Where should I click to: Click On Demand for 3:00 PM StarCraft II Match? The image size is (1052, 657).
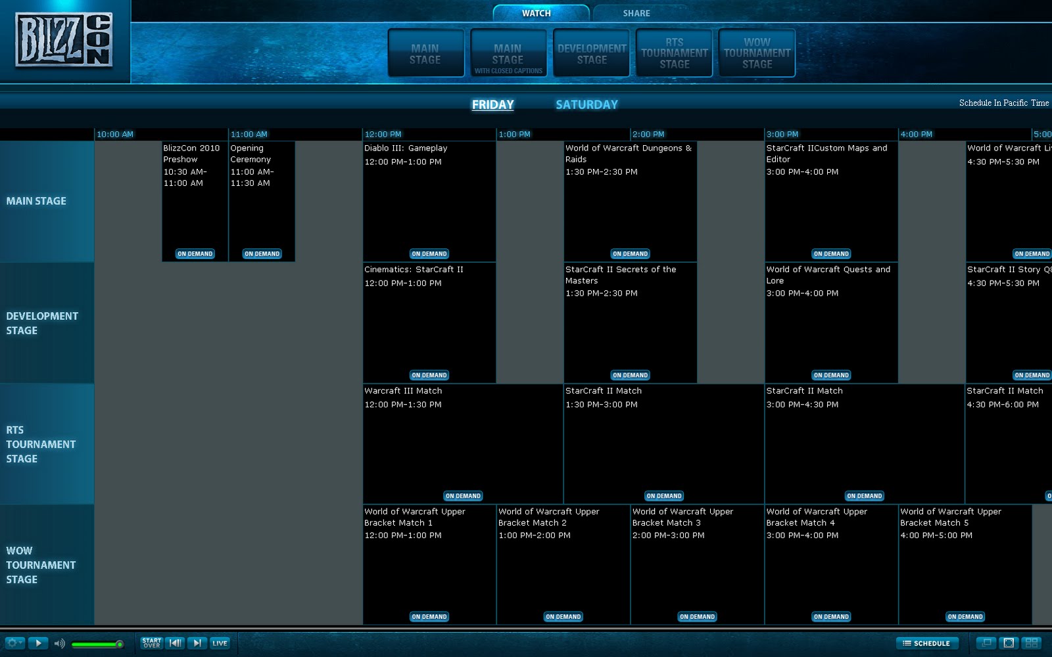pyautogui.click(x=865, y=496)
